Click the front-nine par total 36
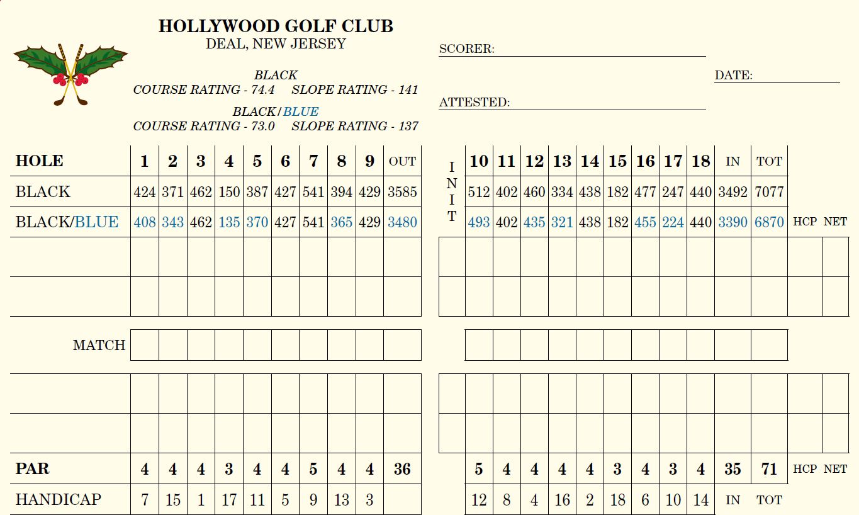 pyautogui.click(x=402, y=469)
